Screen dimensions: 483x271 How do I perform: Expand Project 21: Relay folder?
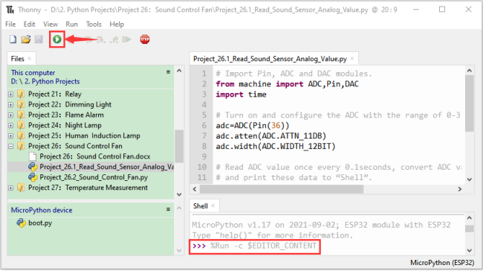pyautogui.click(x=11, y=94)
